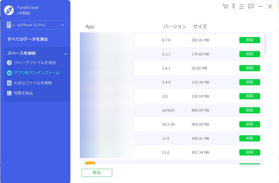Click the size cell 130.19 MB

point(200,96)
